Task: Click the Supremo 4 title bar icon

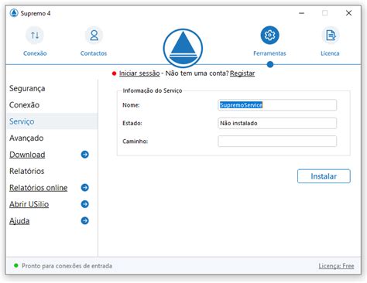Action: [x=14, y=13]
